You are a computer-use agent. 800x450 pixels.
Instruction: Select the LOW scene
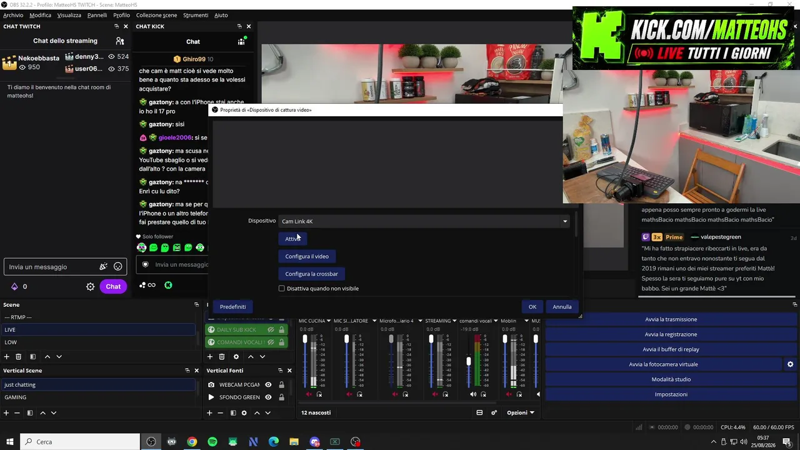[99, 342]
